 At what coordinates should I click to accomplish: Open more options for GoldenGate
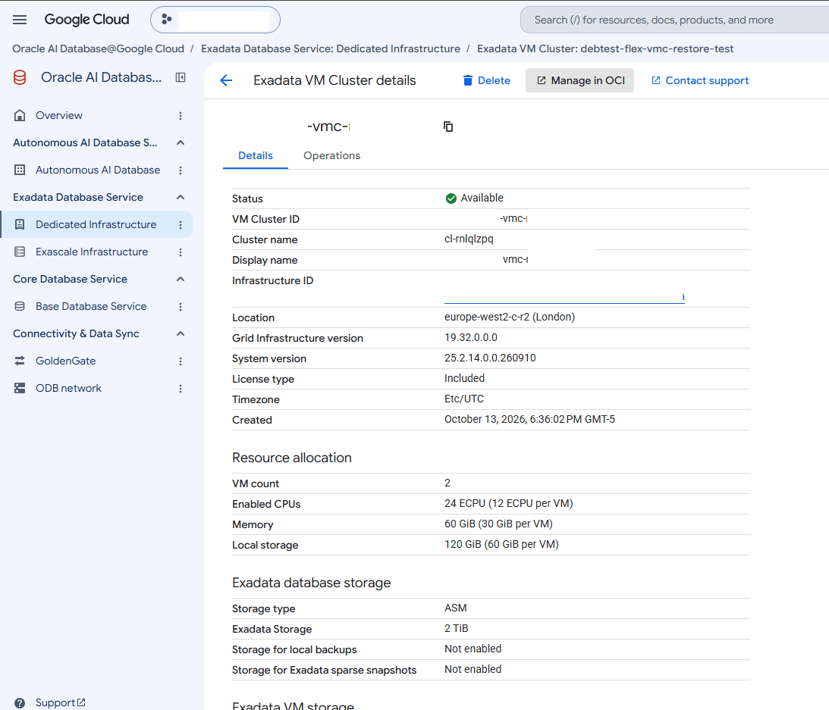[x=181, y=361]
